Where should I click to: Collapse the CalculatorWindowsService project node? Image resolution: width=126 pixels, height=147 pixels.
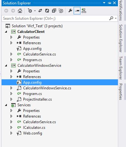[6, 66]
